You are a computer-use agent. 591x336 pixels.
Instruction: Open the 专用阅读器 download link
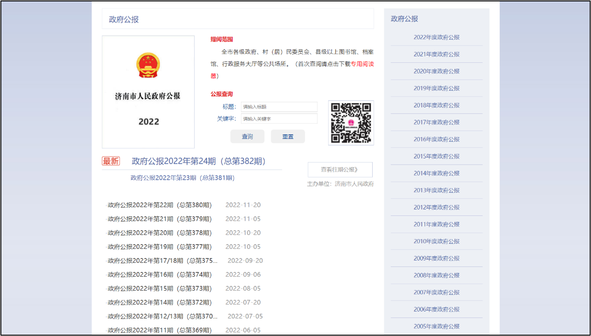pyautogui.click(x=362, y=64)
